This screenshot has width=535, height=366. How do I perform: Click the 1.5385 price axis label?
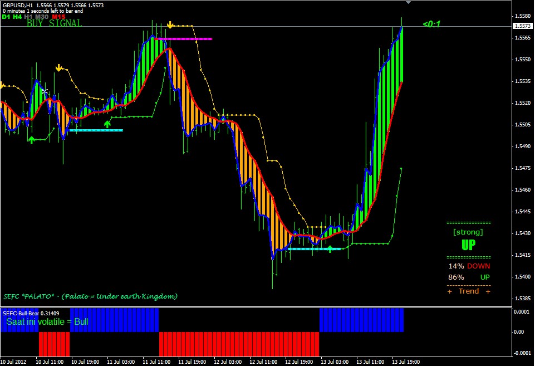pos(523,298)
